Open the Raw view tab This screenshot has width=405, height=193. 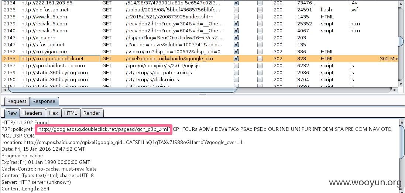[x=12, y=113]
